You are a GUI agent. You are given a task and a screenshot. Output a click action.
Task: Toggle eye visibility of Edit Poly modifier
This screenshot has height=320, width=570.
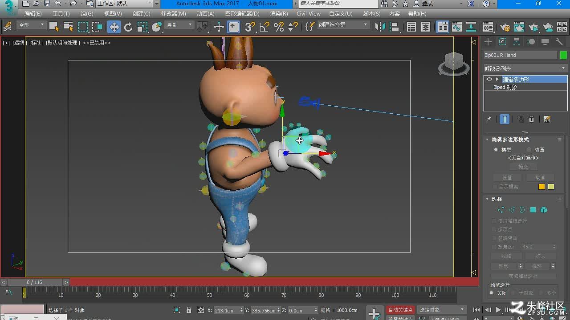tap(489, 80)
